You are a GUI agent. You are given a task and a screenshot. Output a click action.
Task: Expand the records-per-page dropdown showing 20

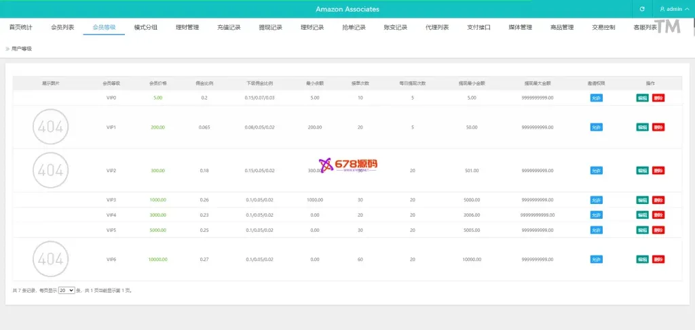[x=67, y=290]
